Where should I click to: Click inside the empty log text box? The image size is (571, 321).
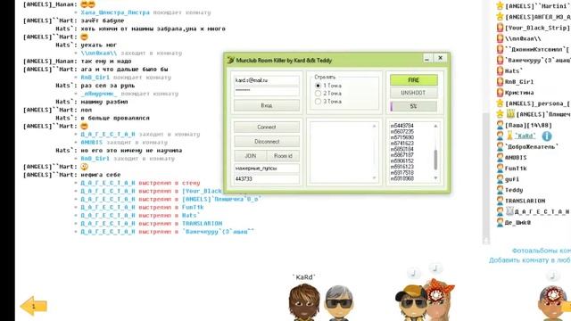tap(341, 152)
